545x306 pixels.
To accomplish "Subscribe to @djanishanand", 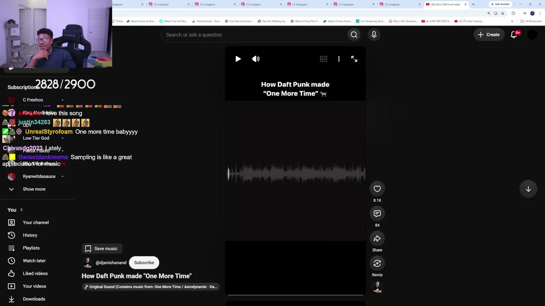I will click(144, 263).
